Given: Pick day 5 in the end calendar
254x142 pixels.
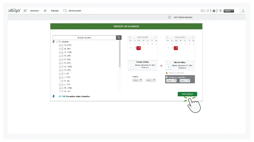Looking at the screenshot, I should coord(168,48).
